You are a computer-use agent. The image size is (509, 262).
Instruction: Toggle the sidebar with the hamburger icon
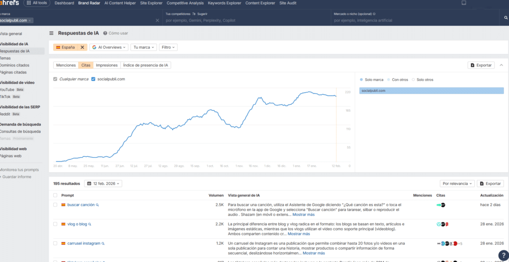coord(51,33)
